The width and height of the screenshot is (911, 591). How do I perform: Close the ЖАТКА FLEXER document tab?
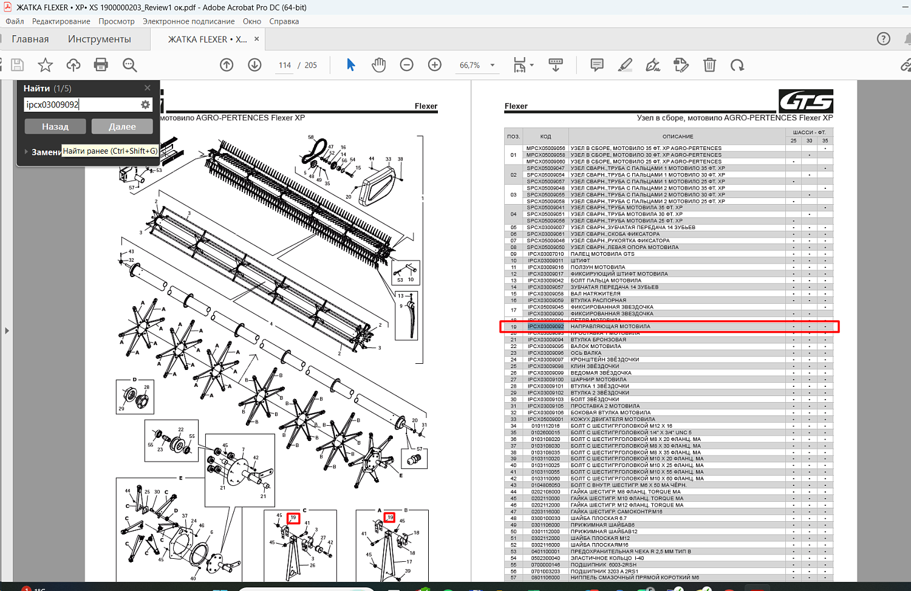(256, 39)
